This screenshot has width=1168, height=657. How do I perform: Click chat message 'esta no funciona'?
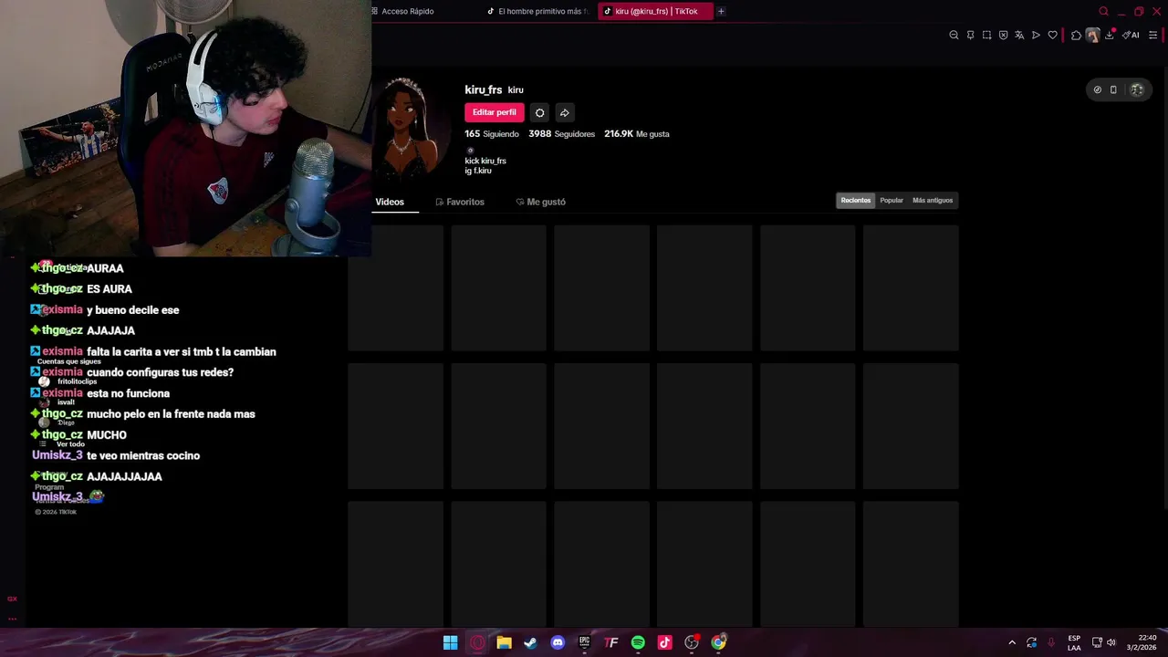coord(128,393)
